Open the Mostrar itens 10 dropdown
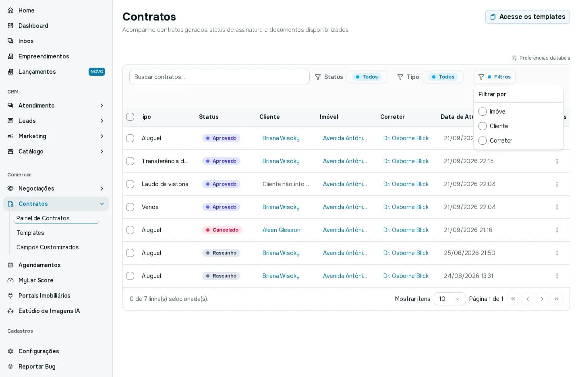Viewport: 580px width, 377px height. click(450, 299)
